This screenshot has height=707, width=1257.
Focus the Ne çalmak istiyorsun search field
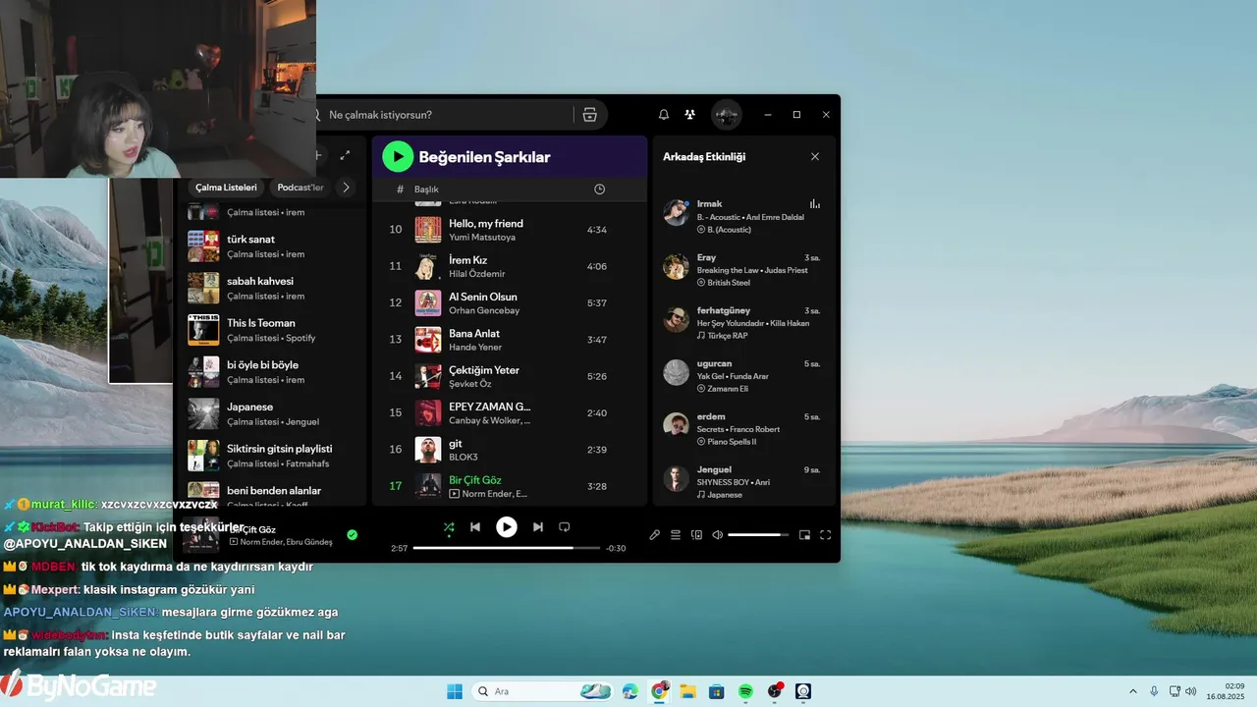[447, 115]
